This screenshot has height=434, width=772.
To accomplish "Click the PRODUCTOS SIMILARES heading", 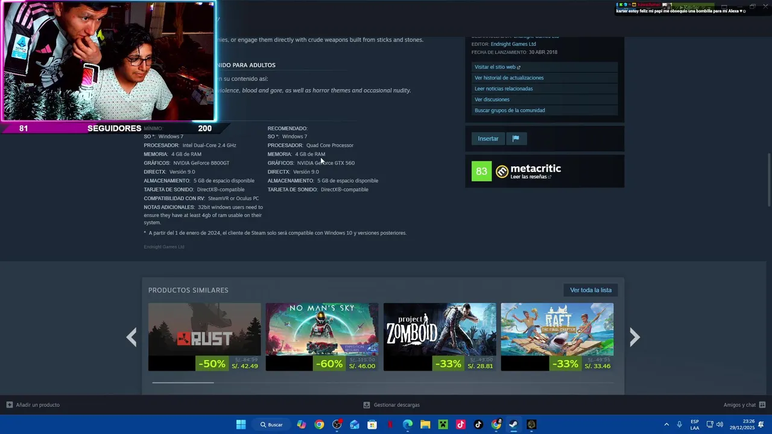I will [x=188, y=290].
